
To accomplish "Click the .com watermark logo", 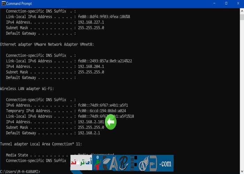I will coord(165,163).
